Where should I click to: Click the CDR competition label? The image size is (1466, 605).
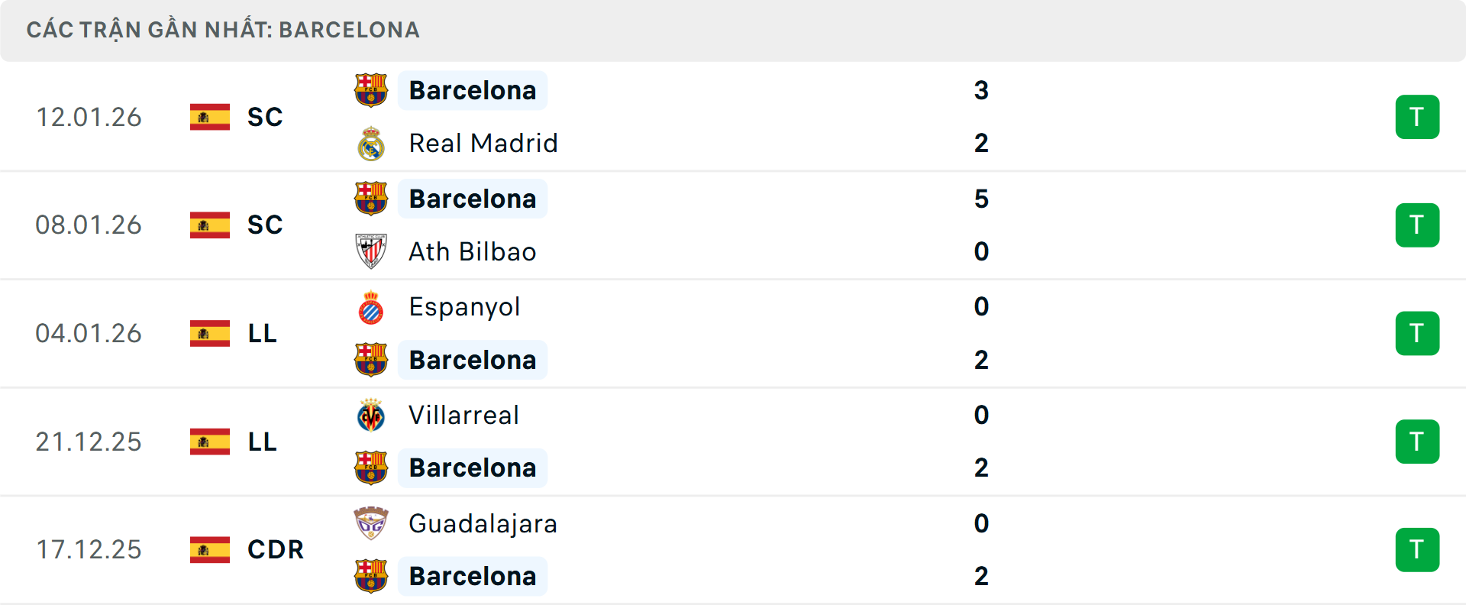coord(274,549)
